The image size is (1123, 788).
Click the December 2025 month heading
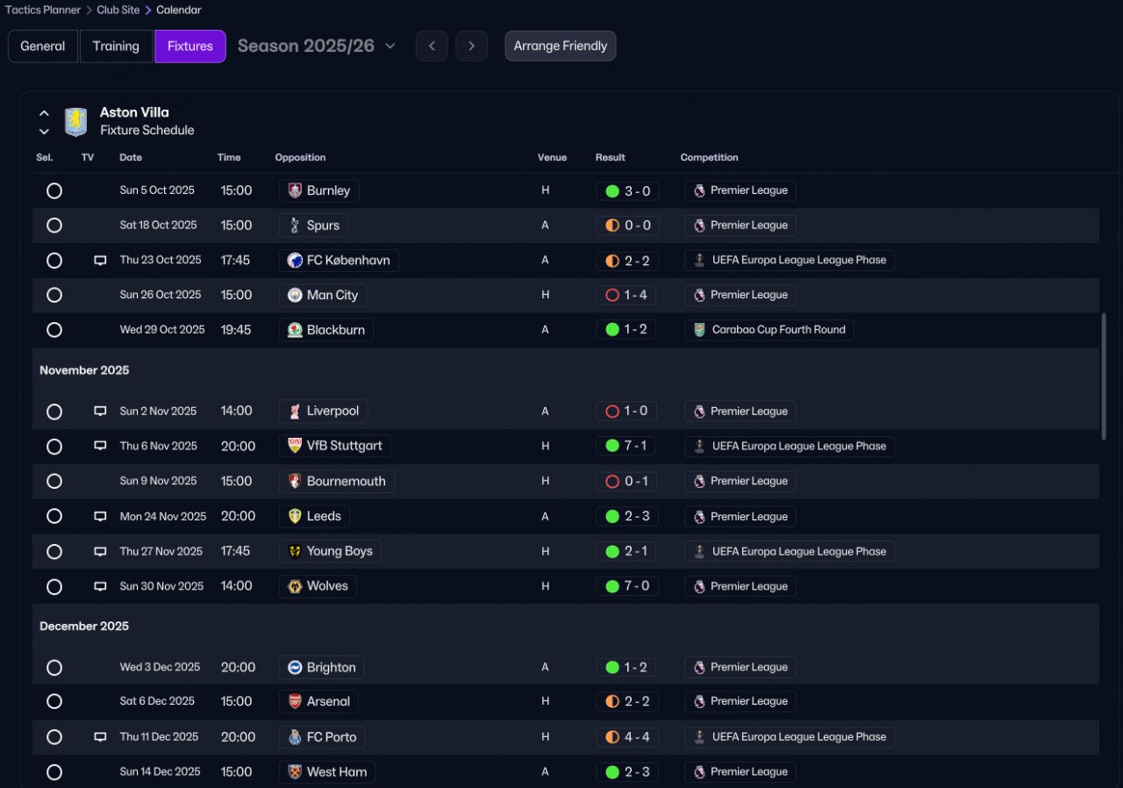pyautogui.click(x=84, y=627)
